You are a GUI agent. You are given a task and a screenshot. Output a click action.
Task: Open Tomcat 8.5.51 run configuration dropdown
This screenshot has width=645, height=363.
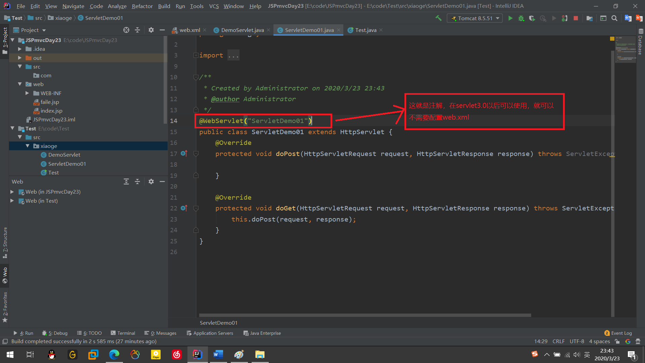coord(475,18)
